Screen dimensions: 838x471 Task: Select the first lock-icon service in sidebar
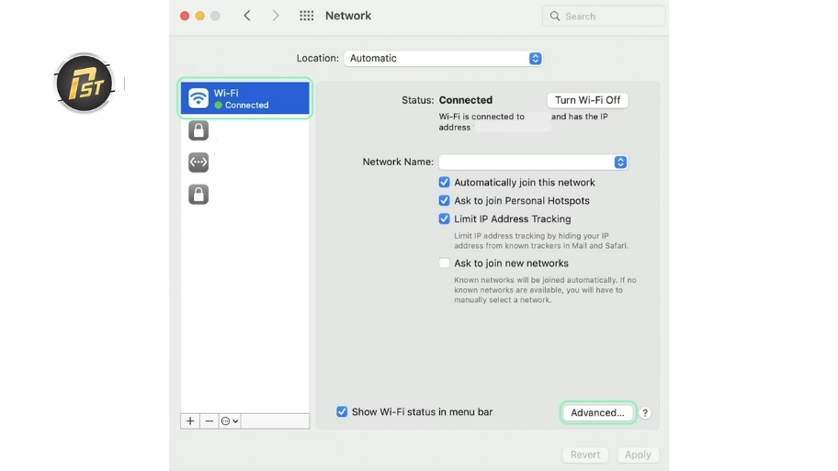pyautogui.click(x=198, y=130)
